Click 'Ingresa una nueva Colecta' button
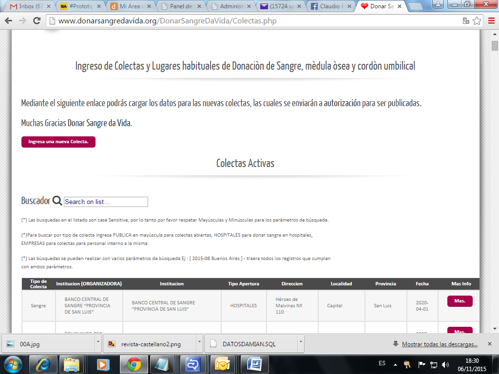Image resolution: width=499 pixels, height=374 pixels. [x=58, y=142]
